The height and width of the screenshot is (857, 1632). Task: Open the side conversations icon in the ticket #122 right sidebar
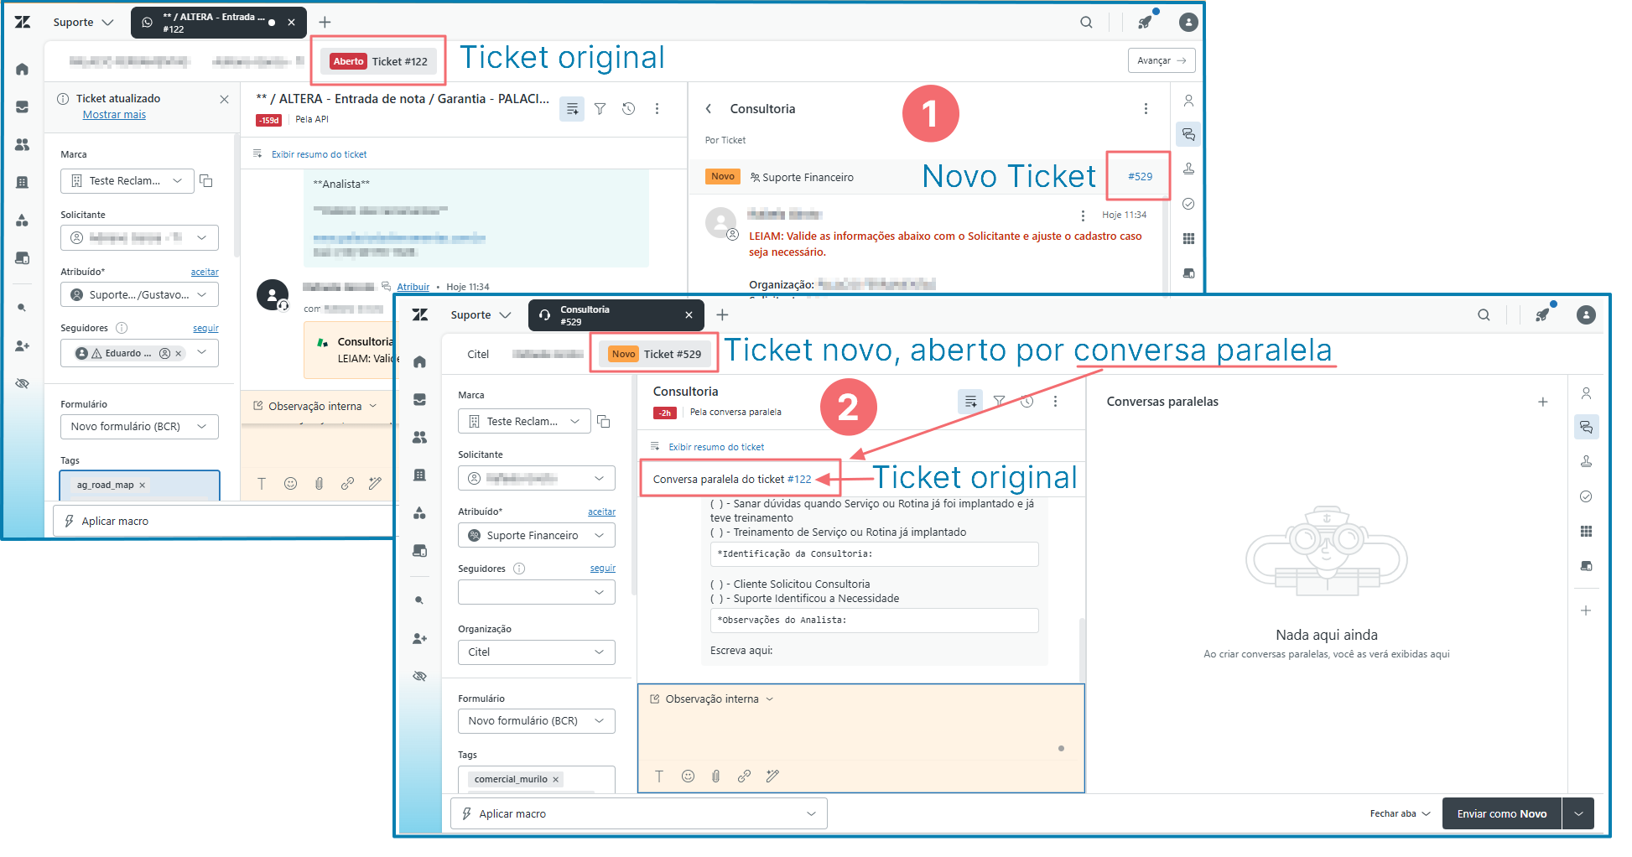pos(1188,134)
